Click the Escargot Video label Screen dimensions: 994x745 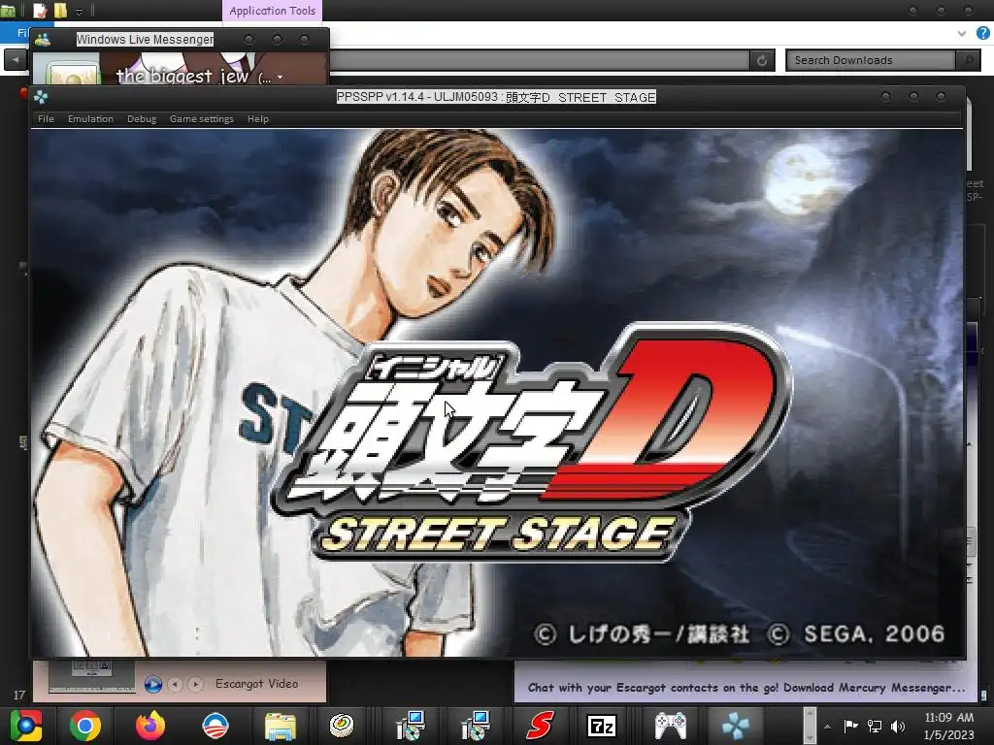[256, 684]
